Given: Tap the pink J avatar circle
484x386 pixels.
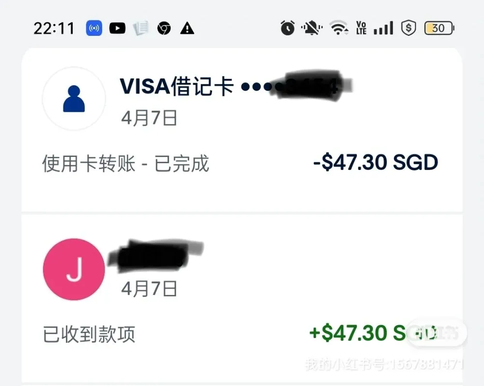Looking at the screenshot, I should pyautogui.click(x=74, y=269).
